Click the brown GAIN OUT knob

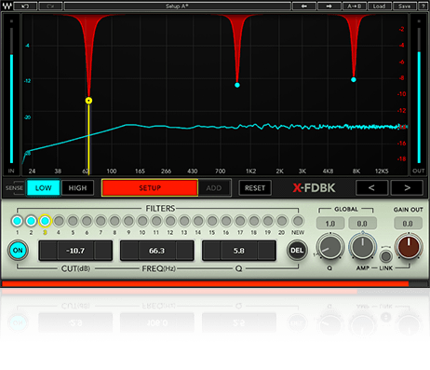pos(409,247)
